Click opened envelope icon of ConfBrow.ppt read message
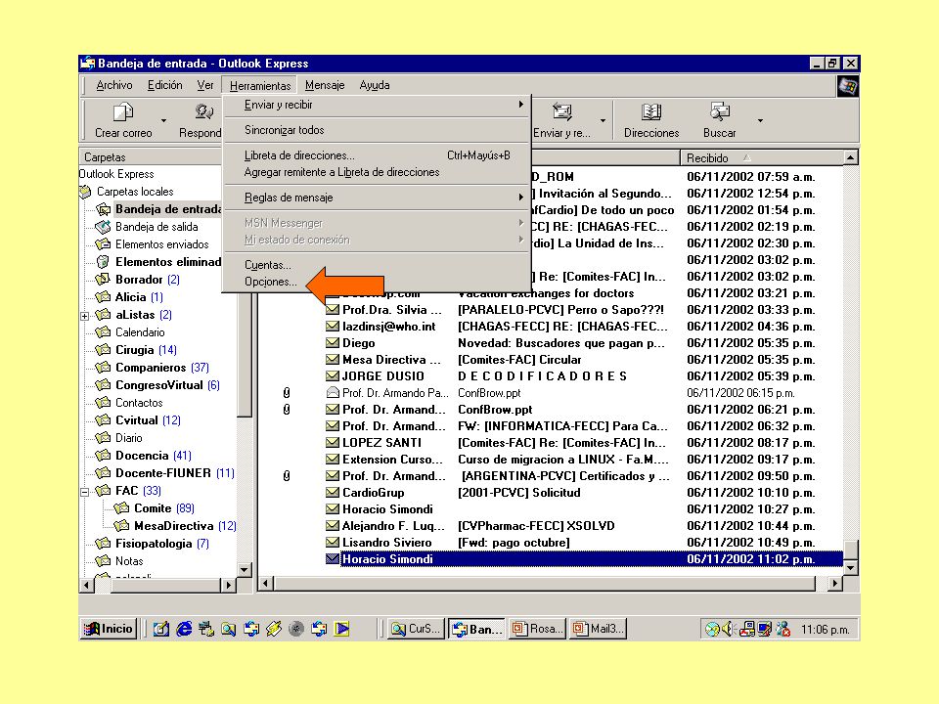939x704 pixels. [x=333, y=393]
